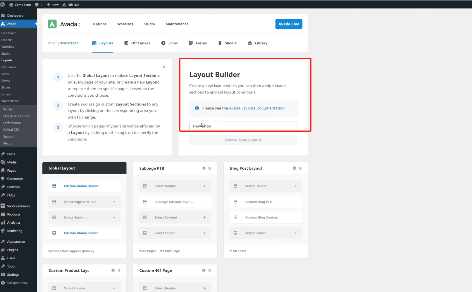This screenshot has width=472, height=292.
Task: Add footer section to Blog Post Layout
Action: click(295, 233)
